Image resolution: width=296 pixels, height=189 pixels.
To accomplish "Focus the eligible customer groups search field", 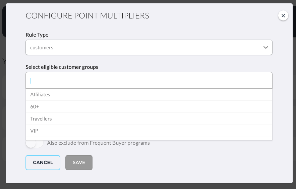I will [149, 80].
